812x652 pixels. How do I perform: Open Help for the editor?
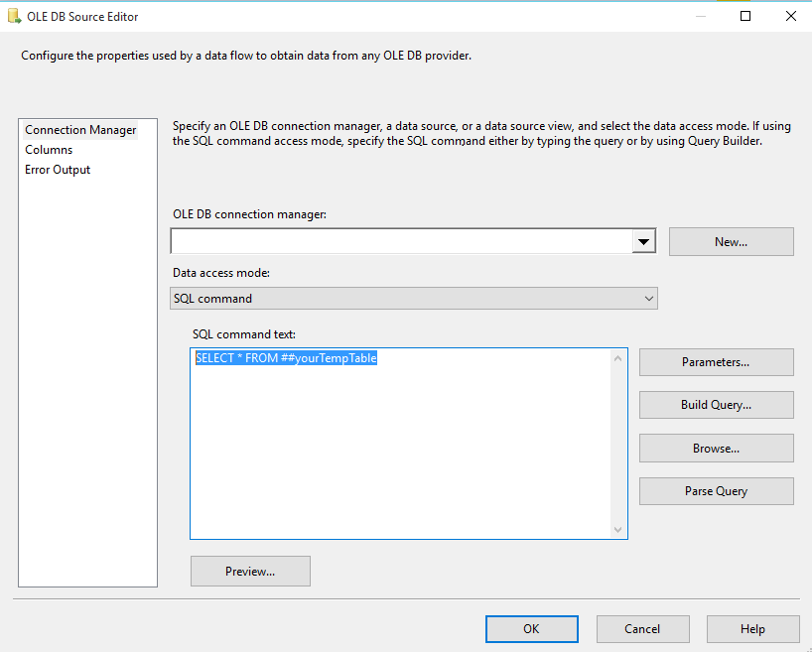[x=752, y=628]
